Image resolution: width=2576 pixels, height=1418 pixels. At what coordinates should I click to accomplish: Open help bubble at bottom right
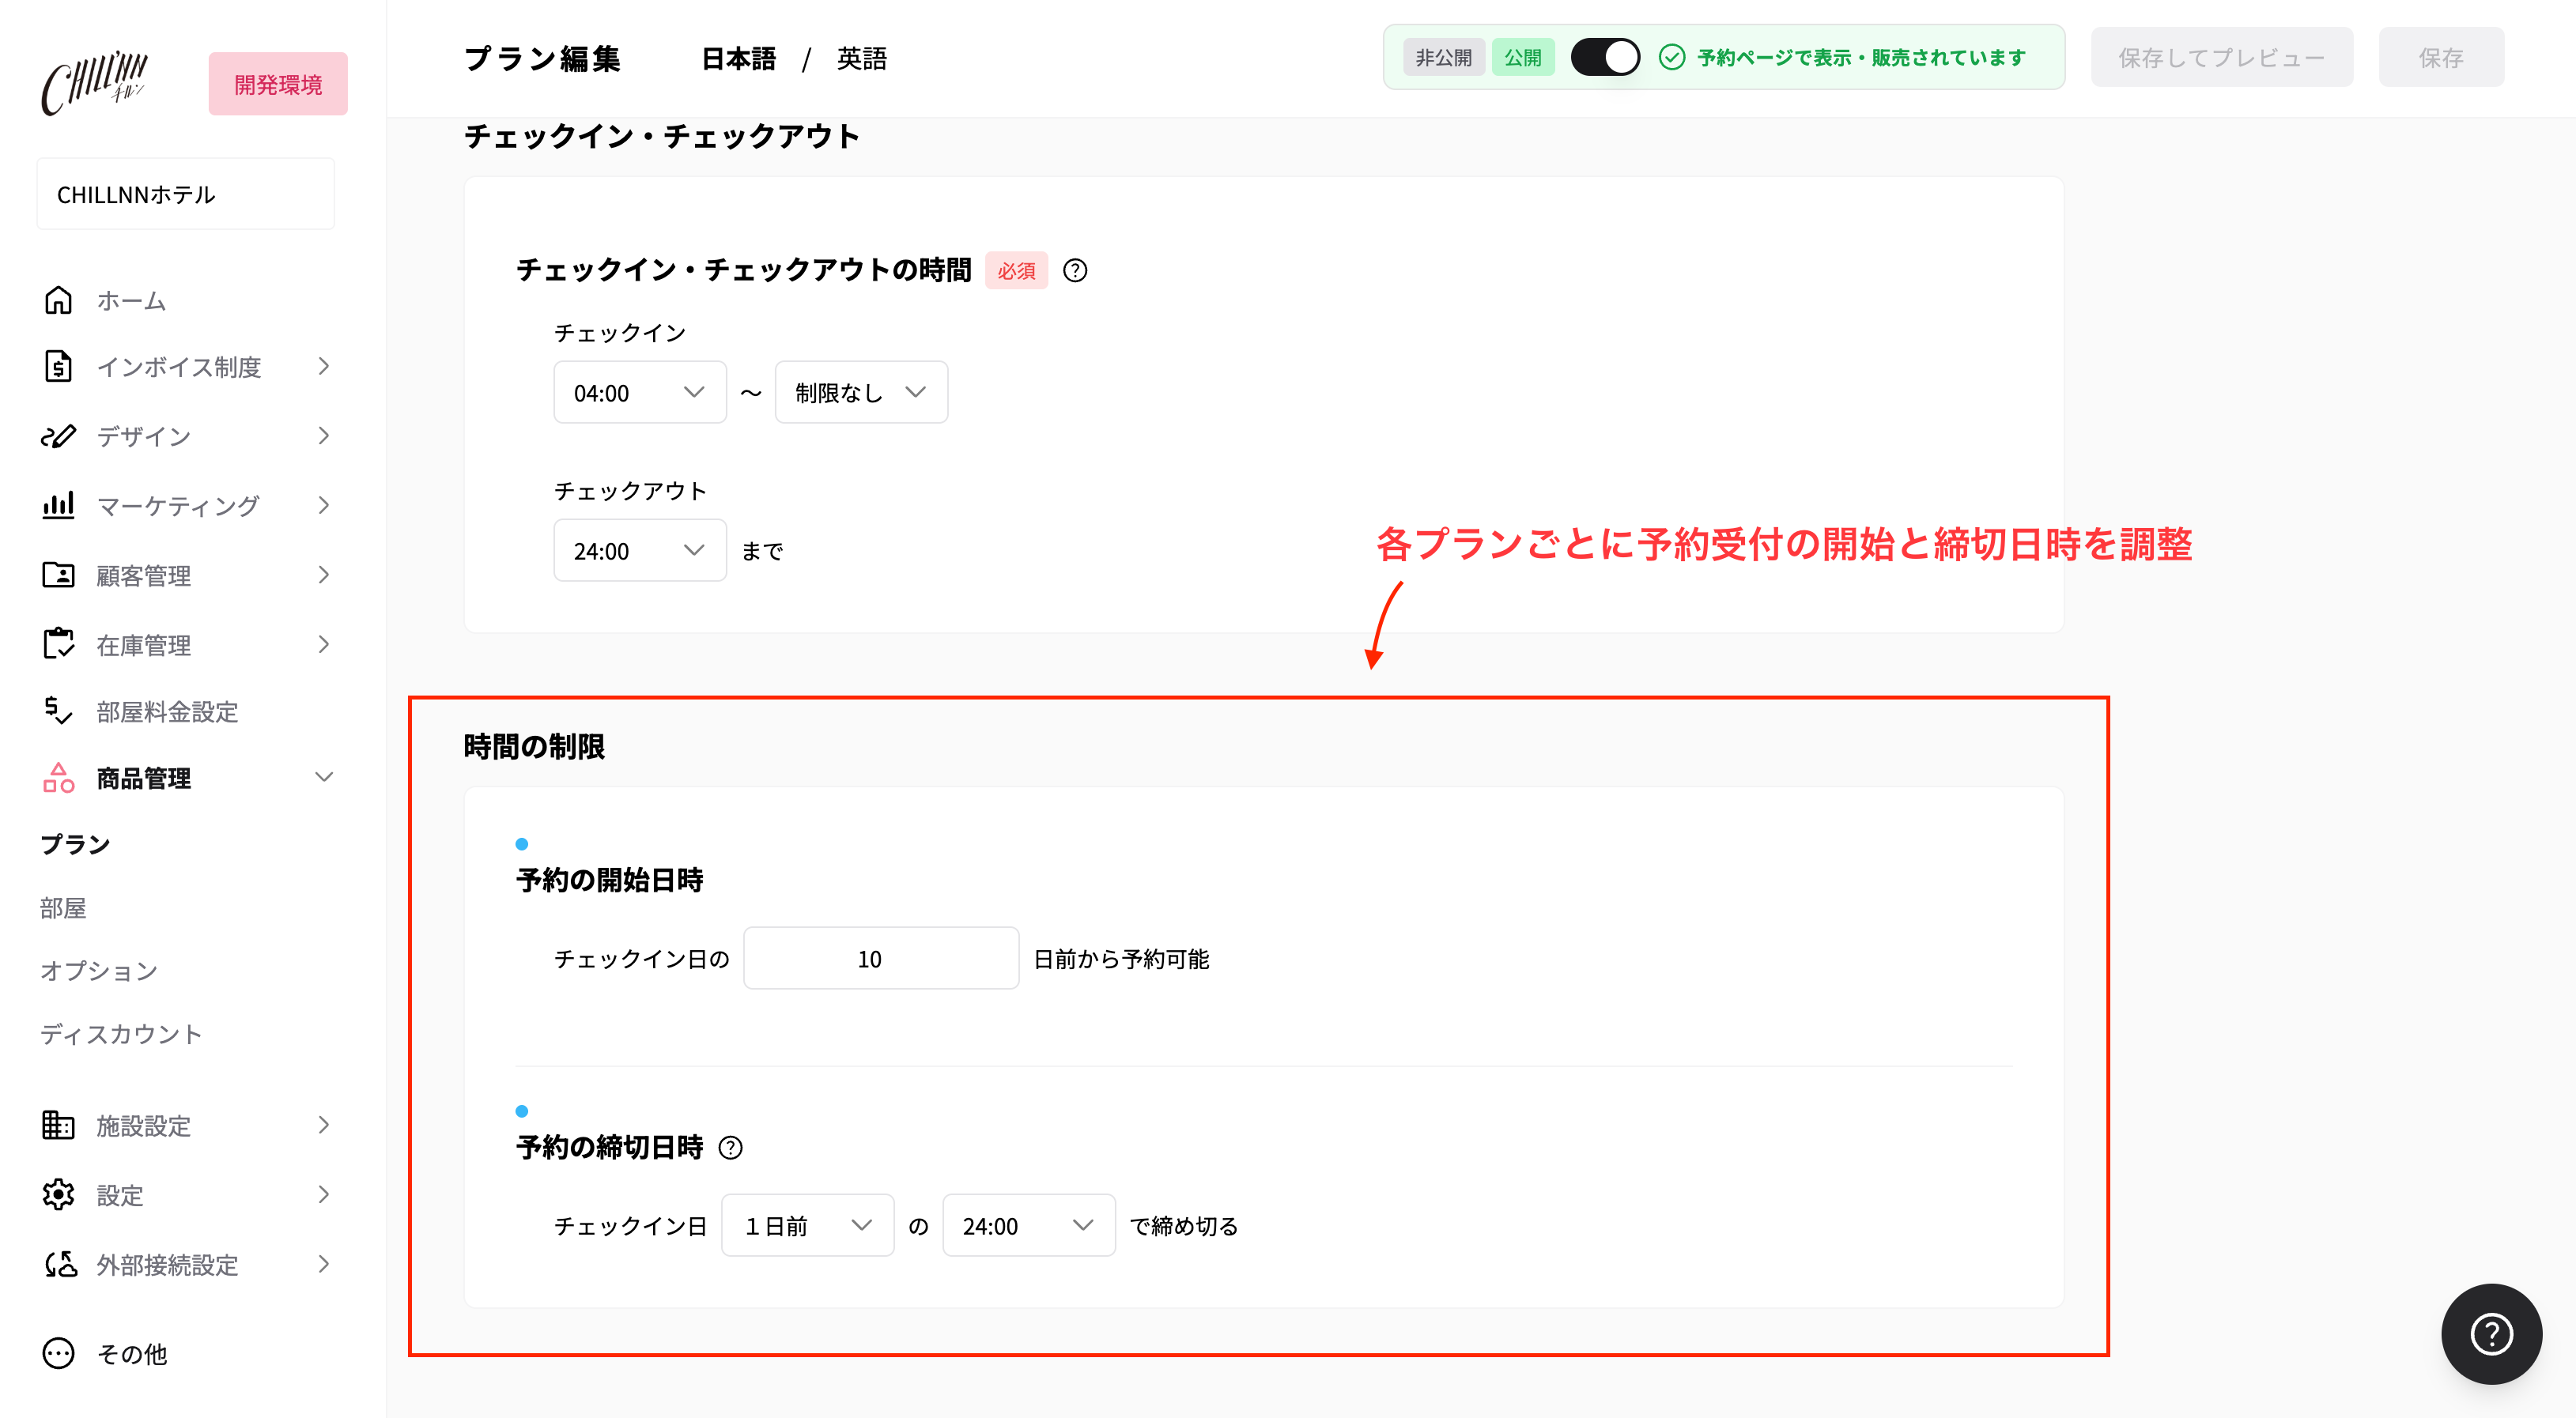pos(2491,1333)
